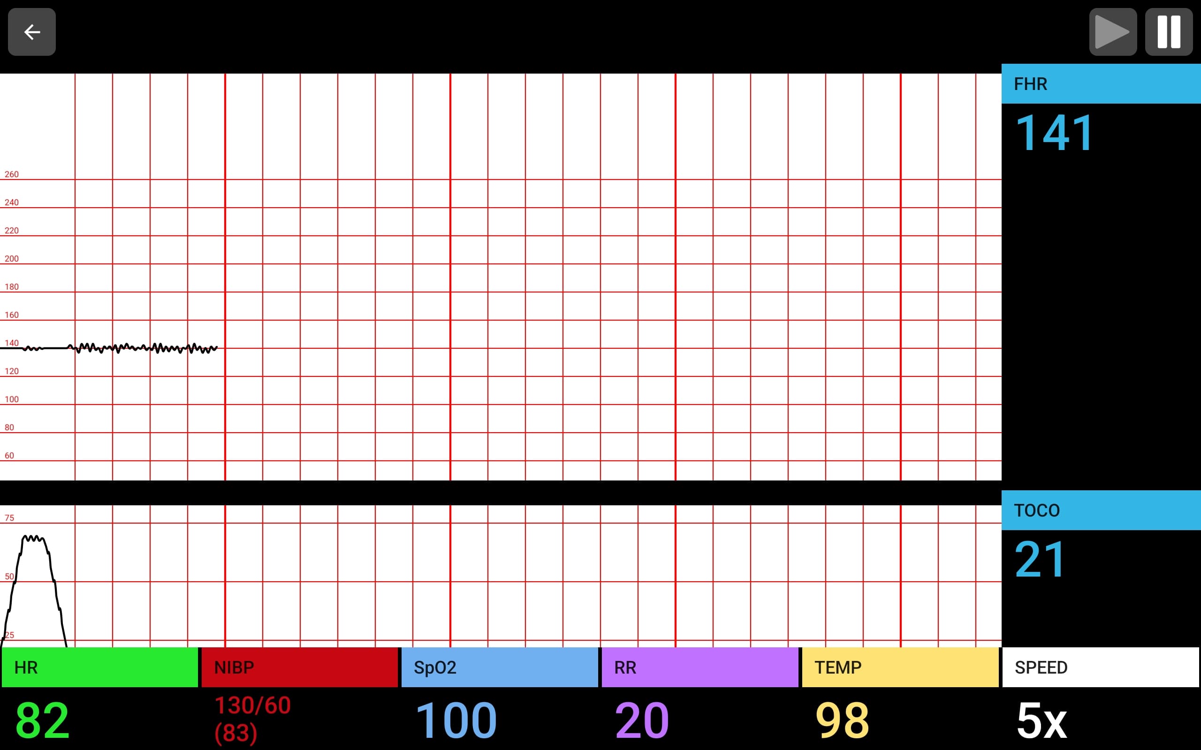
Task: Toggle the RR parameter panel
Action: click(700, 667)
